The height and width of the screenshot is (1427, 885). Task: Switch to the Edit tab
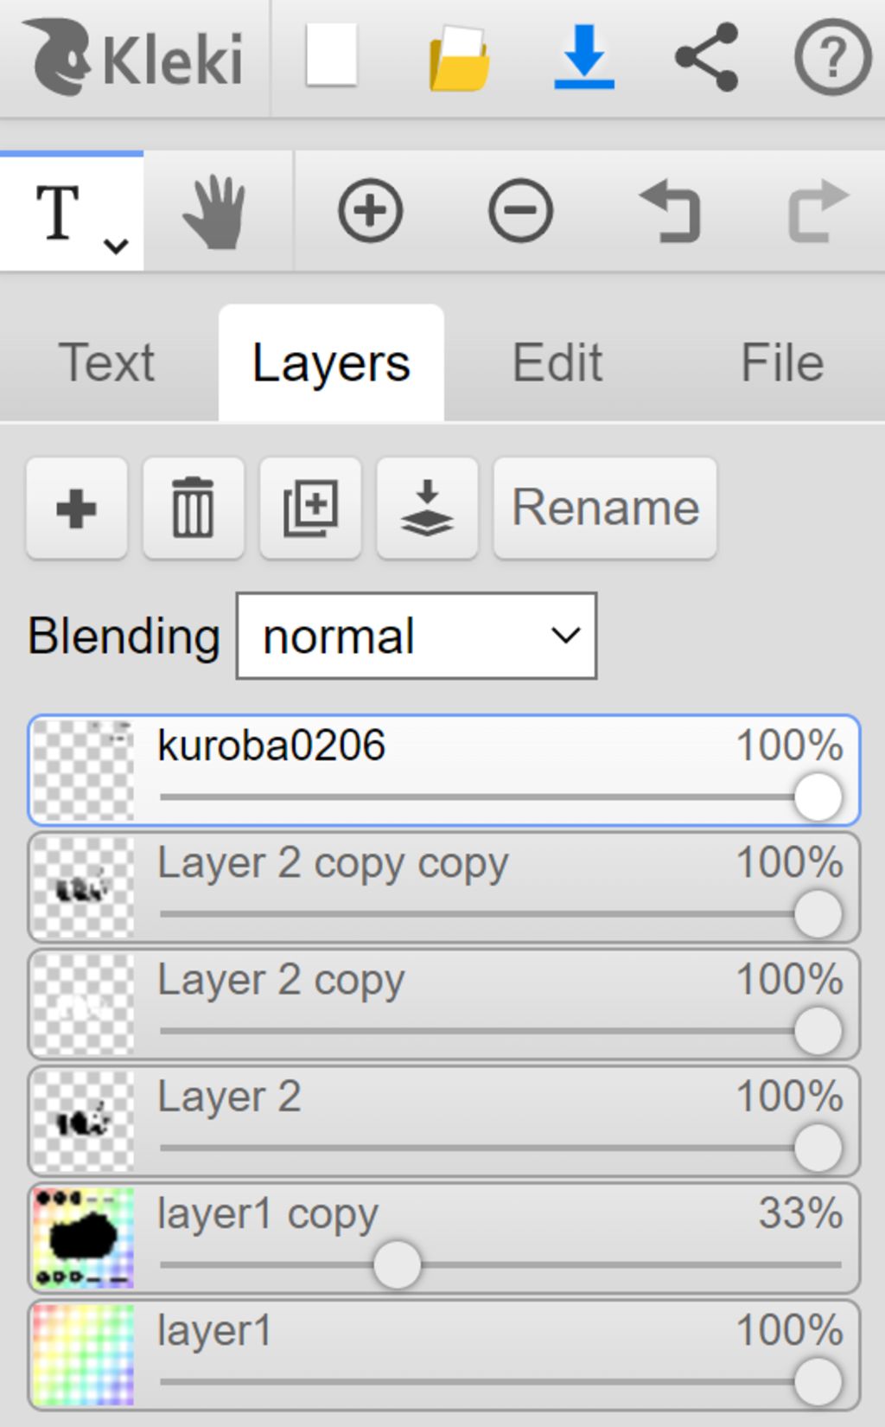point(557,362)
